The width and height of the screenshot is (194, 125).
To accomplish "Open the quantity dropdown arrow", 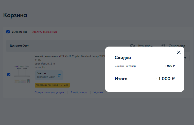I will point(188,58).
